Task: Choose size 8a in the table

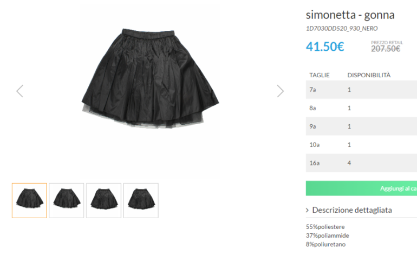Action: click(x=361, y=108)
